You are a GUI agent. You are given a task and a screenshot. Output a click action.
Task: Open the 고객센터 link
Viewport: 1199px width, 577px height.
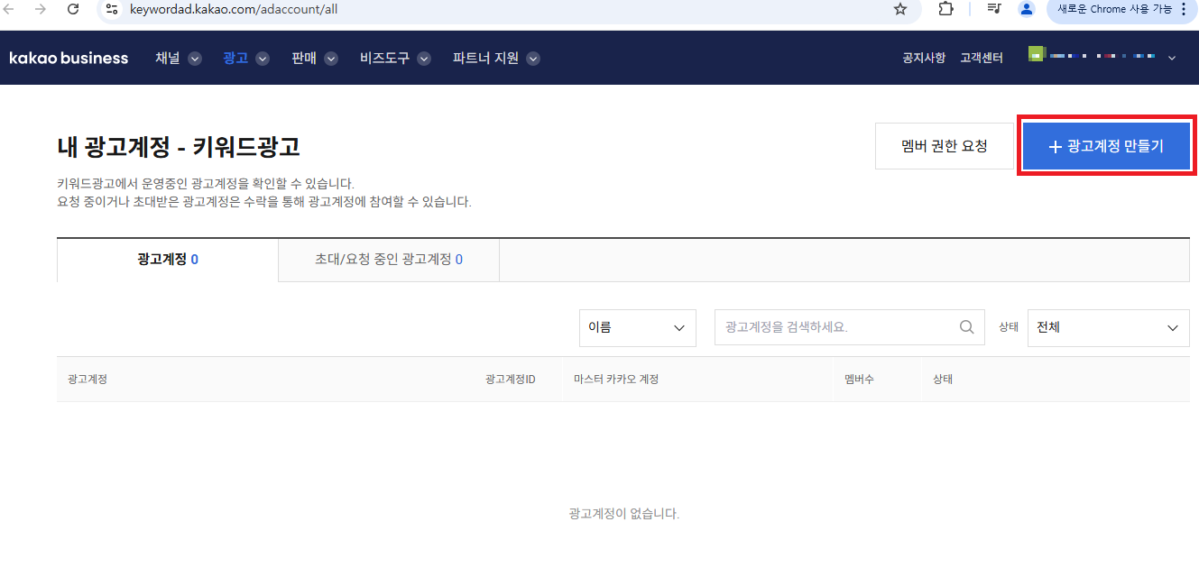click(982, 58)
